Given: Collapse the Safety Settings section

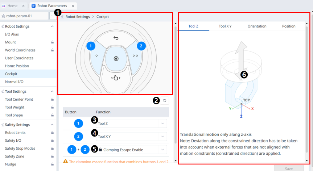Looking at the screenshot, I should pyautogui.click(x=17, y=125).
